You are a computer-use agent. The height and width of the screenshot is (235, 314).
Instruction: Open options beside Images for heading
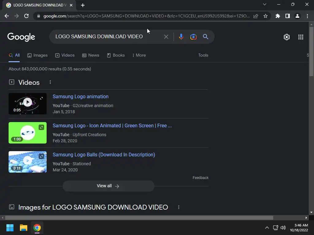click(179, 207)
